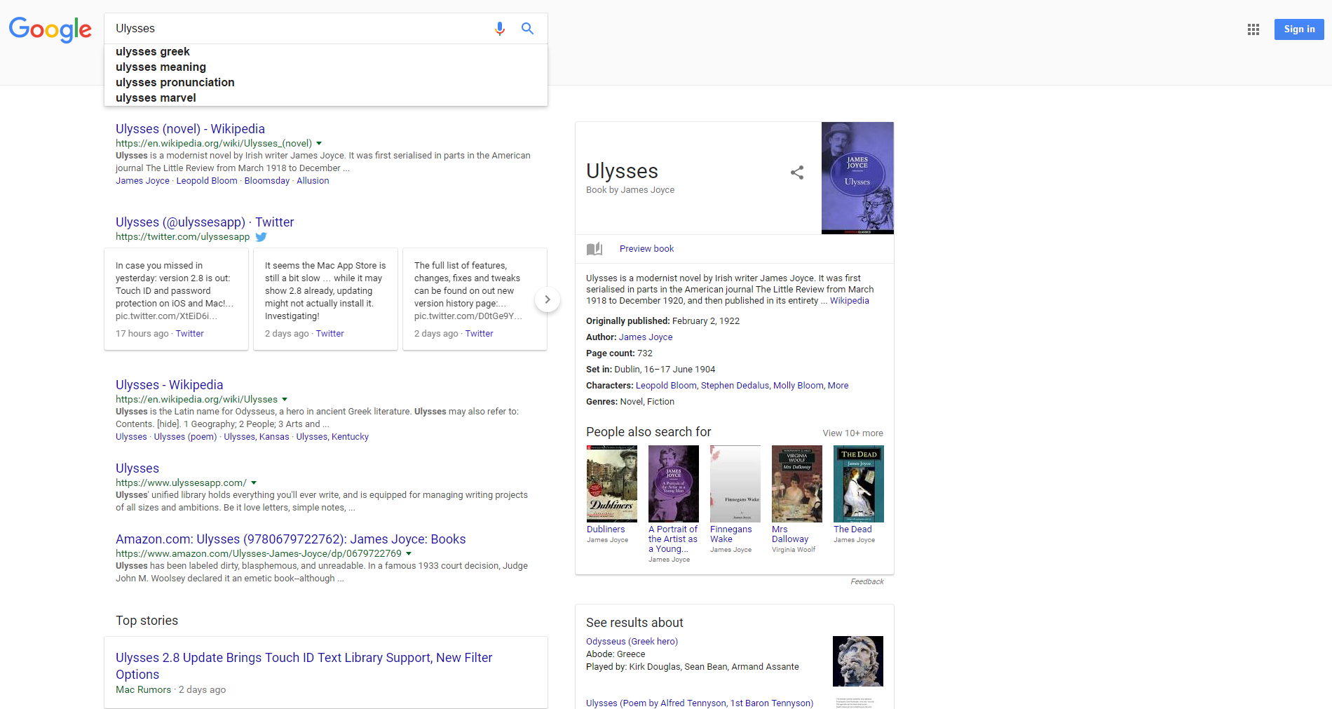This screenshot has width=1332, height=709.
Task: Open the Google apps grid
Action: (x=1253, y=29)
